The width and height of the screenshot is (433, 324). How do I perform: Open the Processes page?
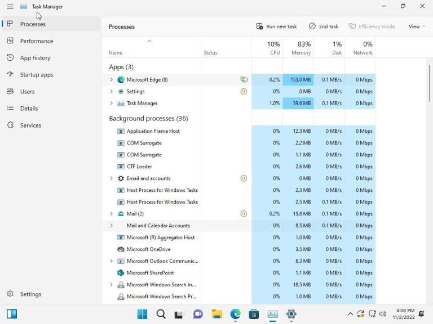point(51,24)
